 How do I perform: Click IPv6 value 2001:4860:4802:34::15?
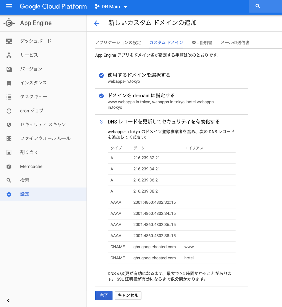coord(155,214)
